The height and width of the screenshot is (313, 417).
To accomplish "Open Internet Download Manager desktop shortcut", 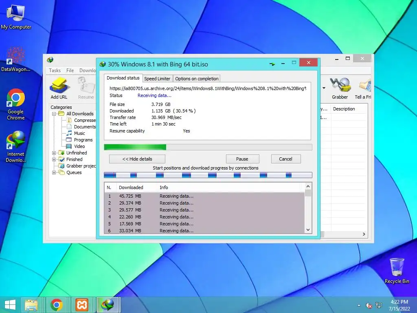I will (x=16, y=147).
